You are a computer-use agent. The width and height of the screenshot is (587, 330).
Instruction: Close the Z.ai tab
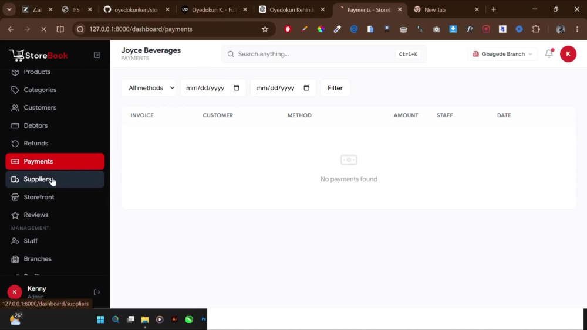[50, 10]
